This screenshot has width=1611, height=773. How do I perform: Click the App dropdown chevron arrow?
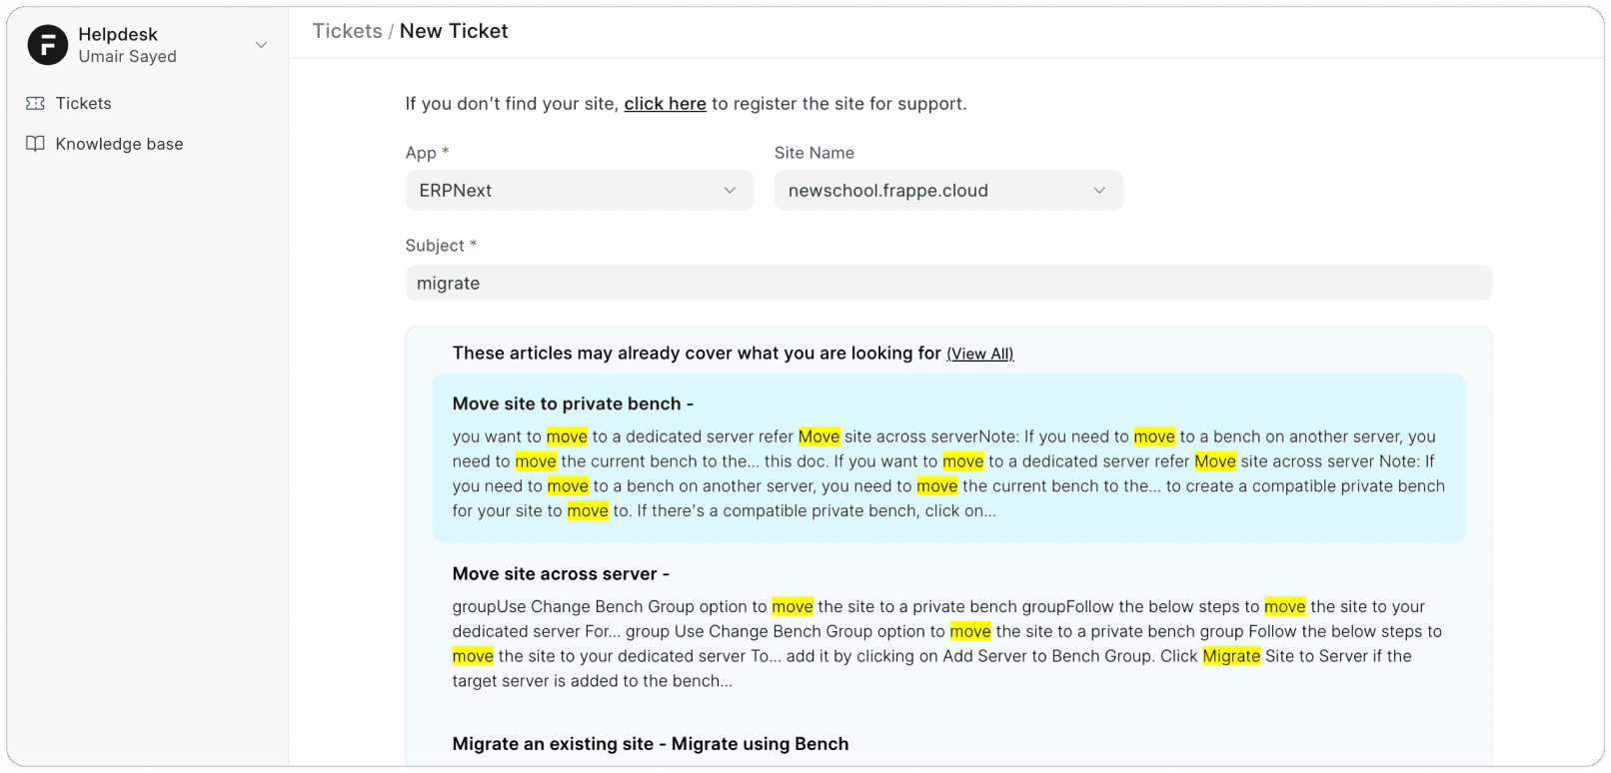click(x=731, y=190)
